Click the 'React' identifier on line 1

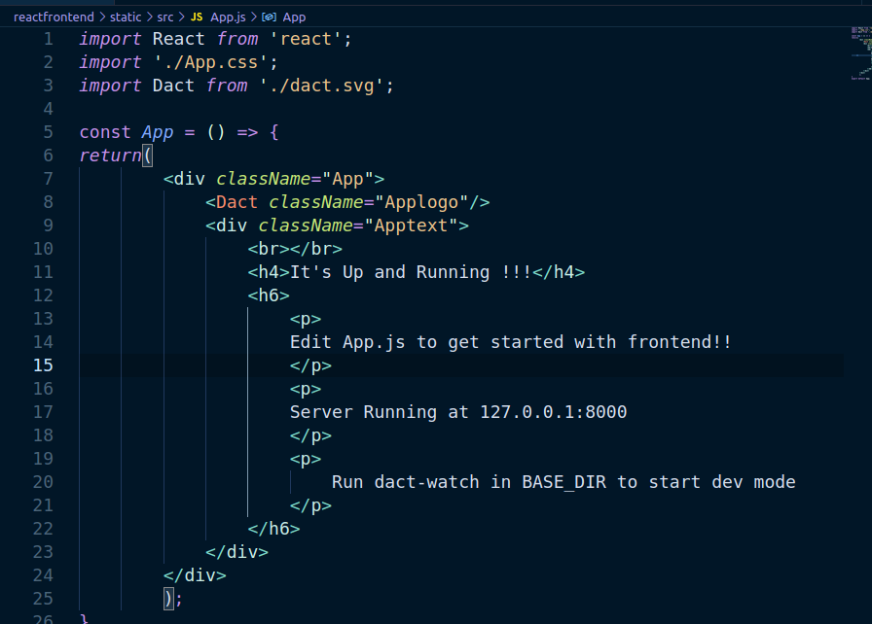tap(178, 39)
